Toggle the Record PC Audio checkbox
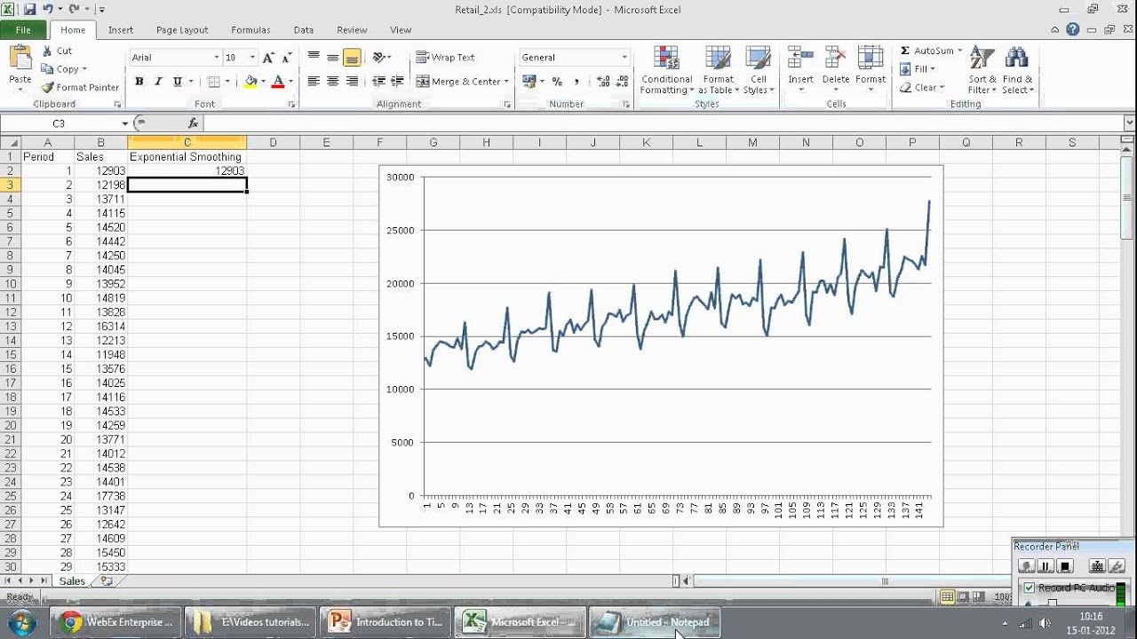1137x639 pixels. [x=1029, y=588]
